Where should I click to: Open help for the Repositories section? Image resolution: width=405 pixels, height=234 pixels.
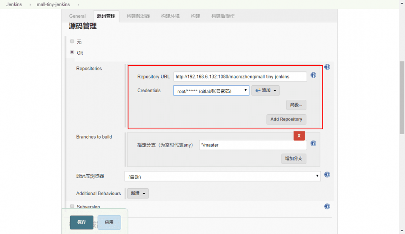327,67
